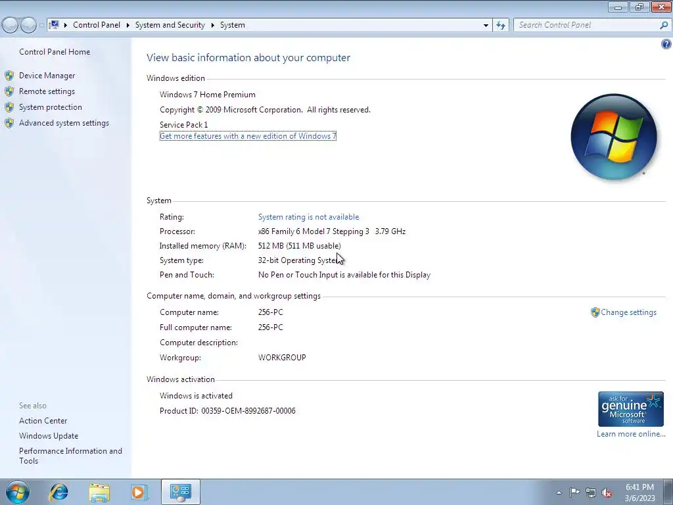Click the Forward navigation arrow button

point(28,25)
